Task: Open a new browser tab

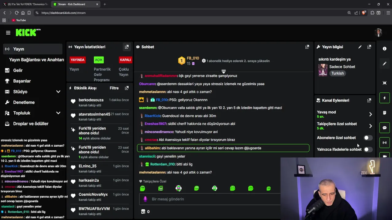Action: coord(105,4)
